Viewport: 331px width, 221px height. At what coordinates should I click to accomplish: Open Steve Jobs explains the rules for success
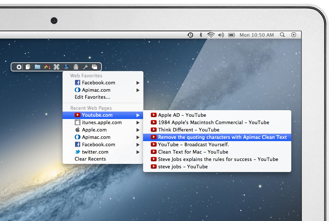[x=217, y=159]
